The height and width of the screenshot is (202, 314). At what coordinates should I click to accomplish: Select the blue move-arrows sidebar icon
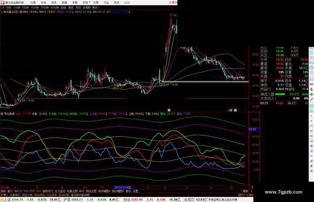point(312,94)
